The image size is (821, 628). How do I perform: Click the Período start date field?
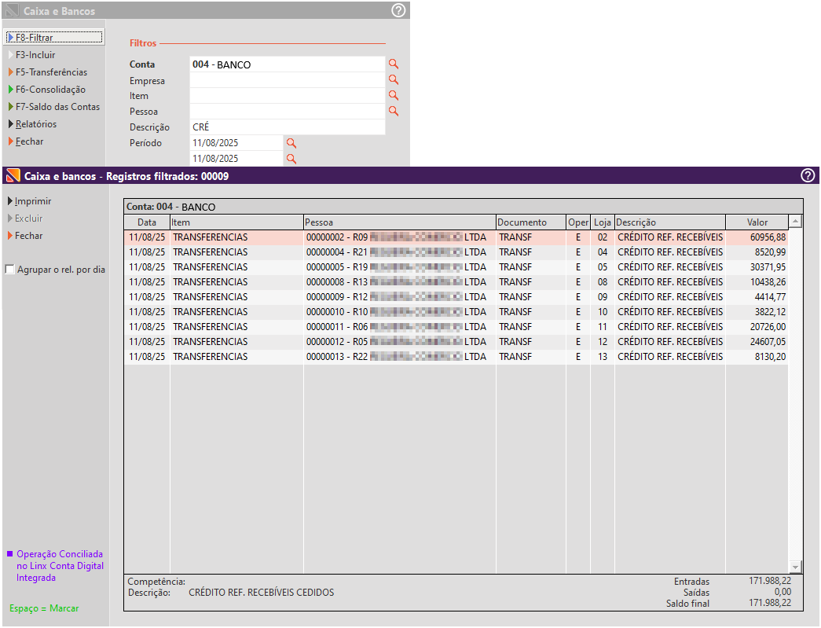[236, 143]
